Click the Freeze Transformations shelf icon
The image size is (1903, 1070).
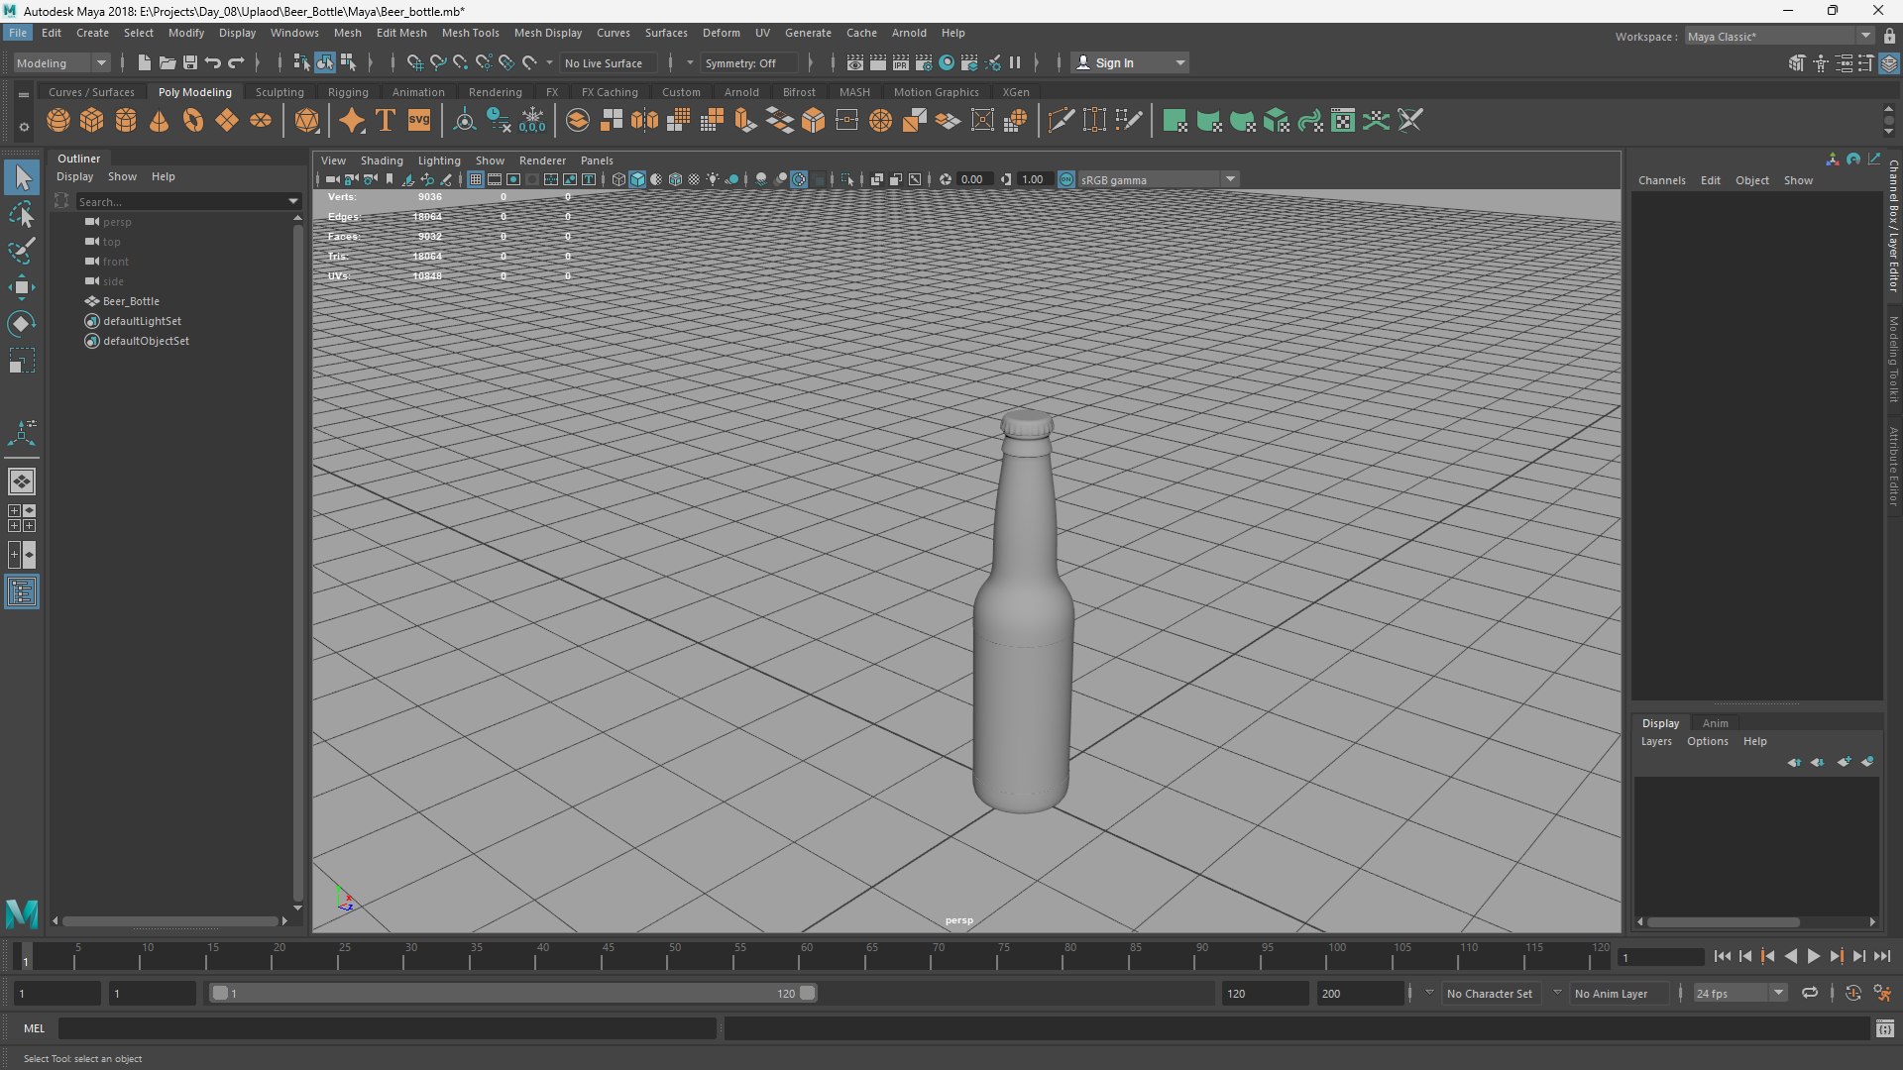532,121
